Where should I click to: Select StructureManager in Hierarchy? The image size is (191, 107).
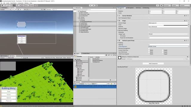(x=85, y=26)
